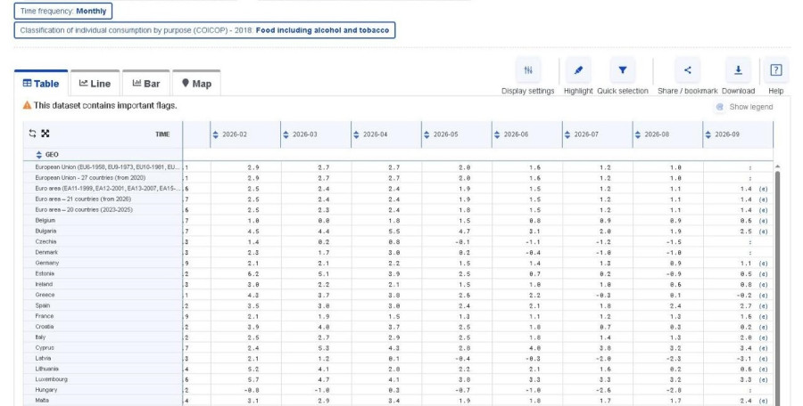Open Quick selection filter icon
This screenshot has width=803, height=406.
point(622,70)
